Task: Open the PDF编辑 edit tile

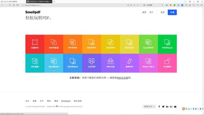Action: 35,63
